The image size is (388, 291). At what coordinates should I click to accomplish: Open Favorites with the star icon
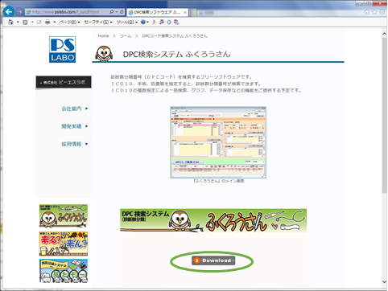click(x=374, y=12)
